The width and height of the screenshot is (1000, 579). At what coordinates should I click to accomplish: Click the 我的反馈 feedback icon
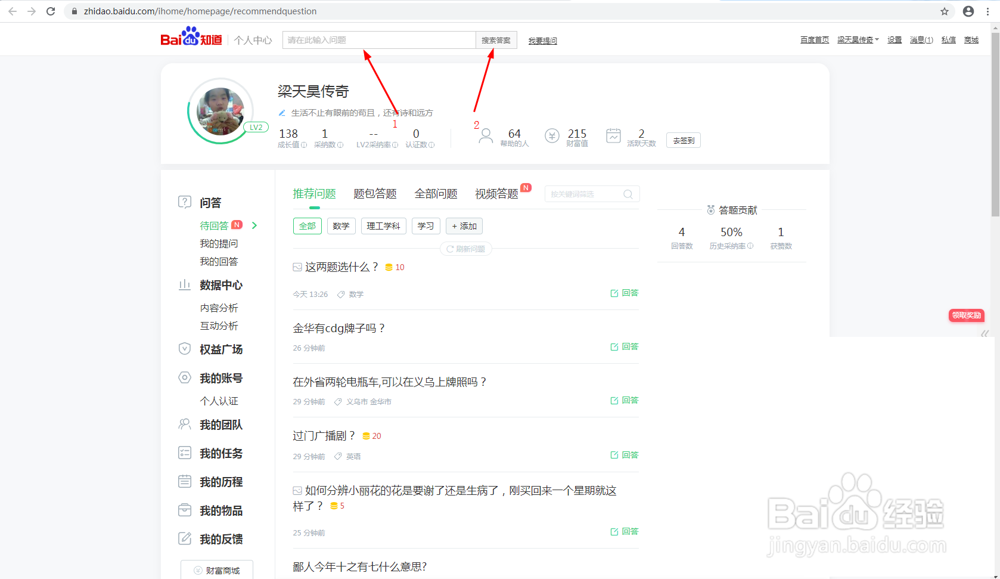185,538
